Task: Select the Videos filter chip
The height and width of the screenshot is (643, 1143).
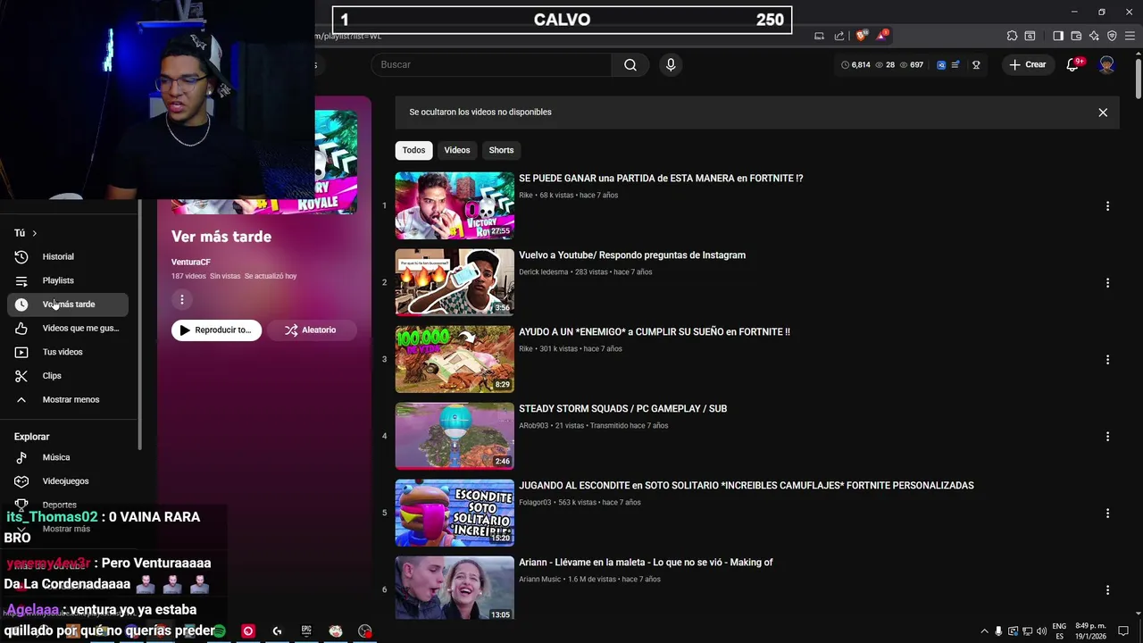Action: [x=457, y=150]
